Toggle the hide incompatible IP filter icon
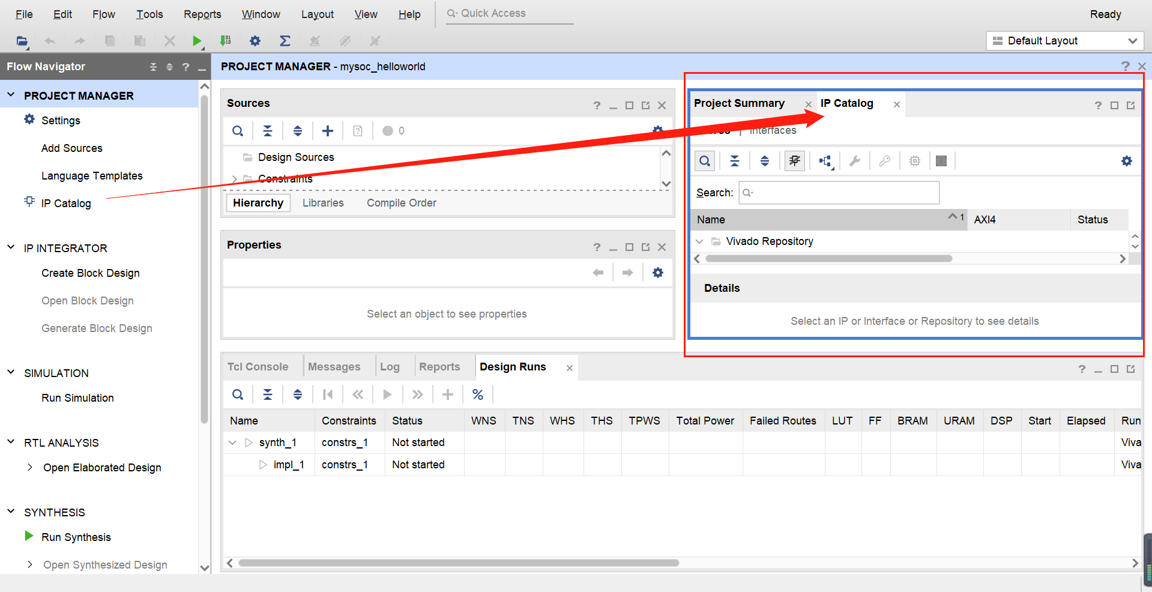The height and width of the screenshot is (592, 1152). (x=795, y=161)
